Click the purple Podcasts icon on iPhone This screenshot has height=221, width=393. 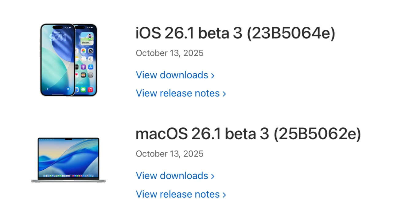pos(83,67)
